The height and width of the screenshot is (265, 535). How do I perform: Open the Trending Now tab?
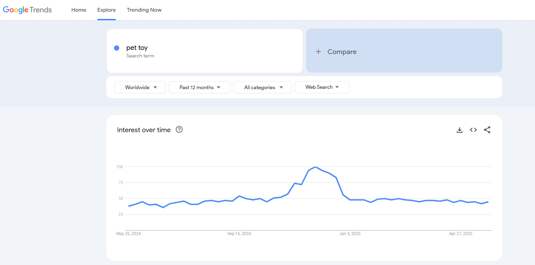(x=144, y=10)
